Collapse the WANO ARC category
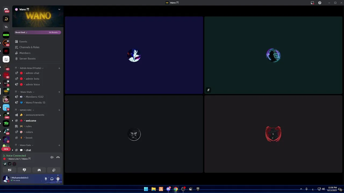The width and height of the screenshot is (344, 193). click(26, 110)
